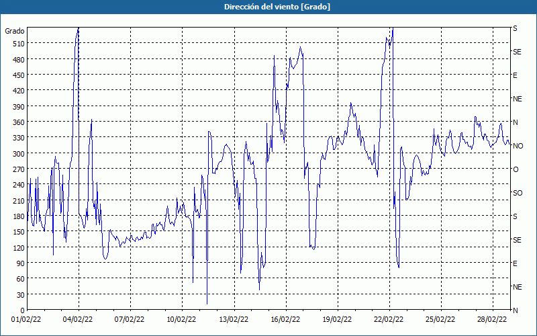Select the NE compass label beside the 390 gridline
The height and width of the screenshot is (336, 537).
[517, 99]
